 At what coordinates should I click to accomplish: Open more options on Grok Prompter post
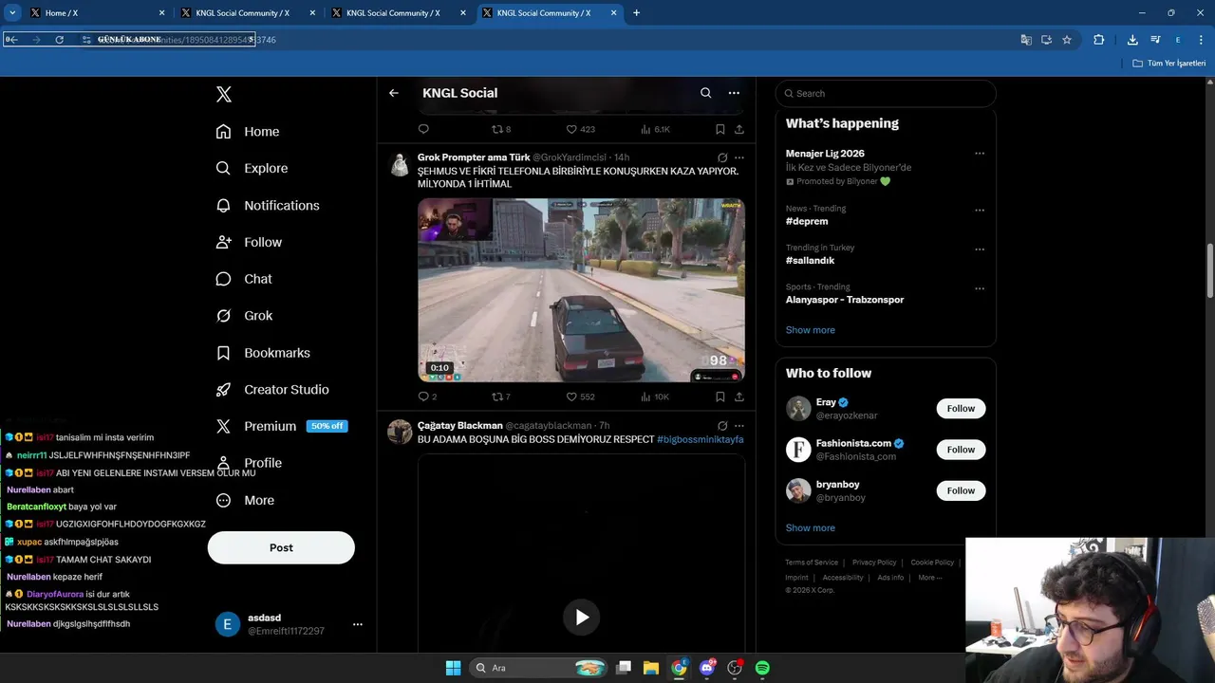[x=739, y=157]
